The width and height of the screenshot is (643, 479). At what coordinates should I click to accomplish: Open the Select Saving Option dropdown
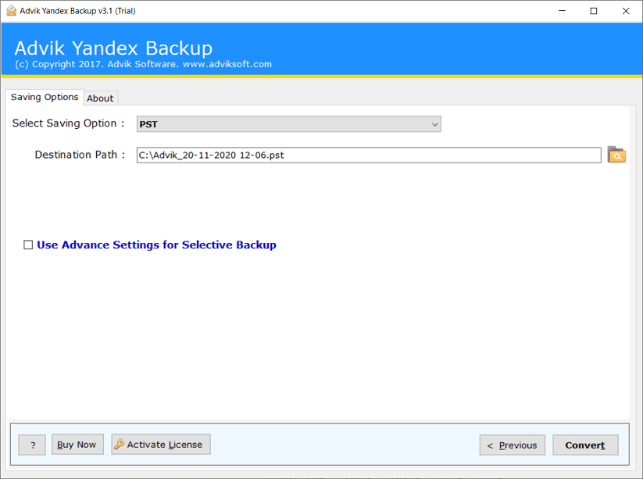[x=289, y=123]
